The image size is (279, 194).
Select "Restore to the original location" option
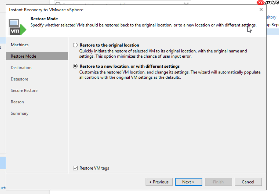(75, 45)
